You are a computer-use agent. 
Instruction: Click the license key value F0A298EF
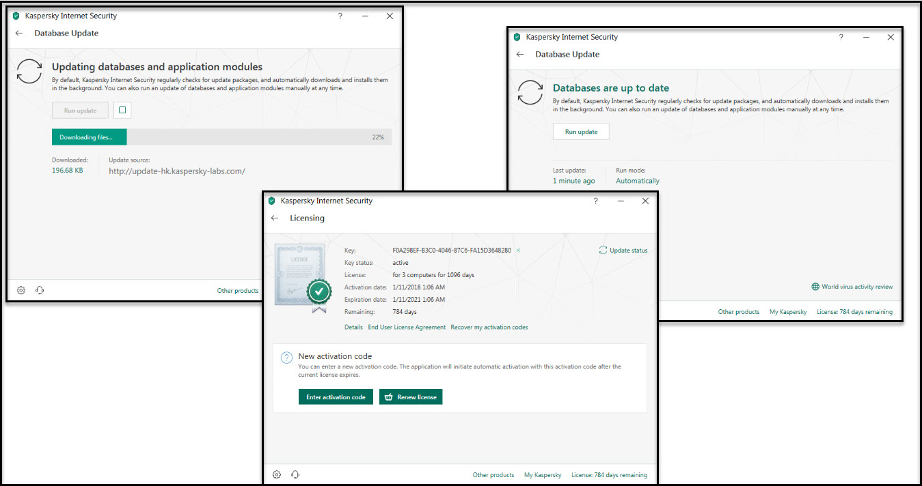tap(452, 251)
